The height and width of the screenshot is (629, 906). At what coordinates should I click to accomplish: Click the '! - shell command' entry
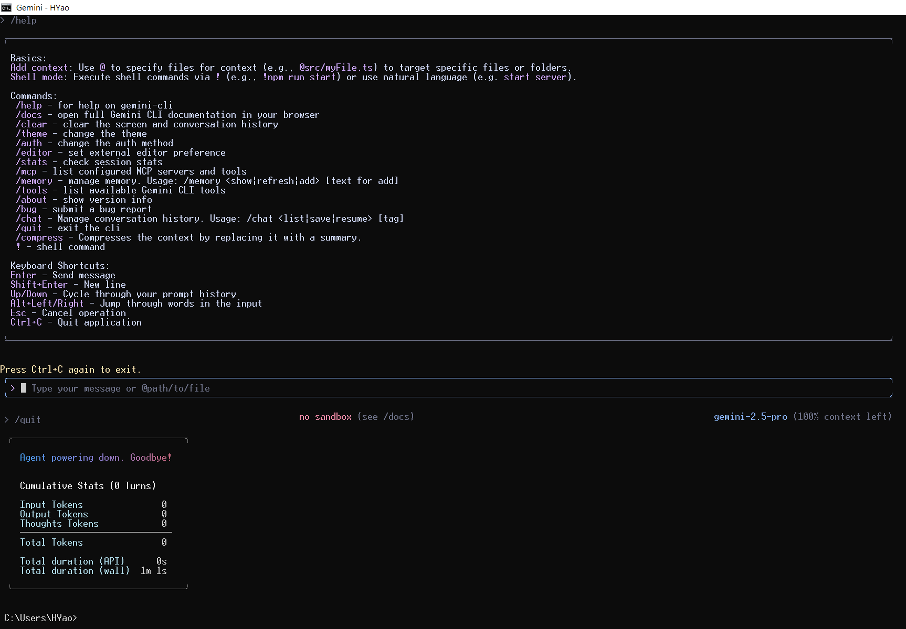tap(60, 247)
